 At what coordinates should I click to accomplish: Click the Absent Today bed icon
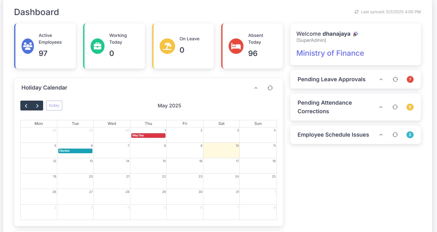pos(236,46)
